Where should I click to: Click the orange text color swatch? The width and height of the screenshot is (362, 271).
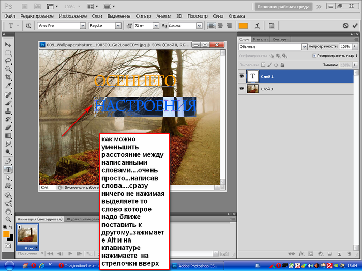[x=243, y=26]
